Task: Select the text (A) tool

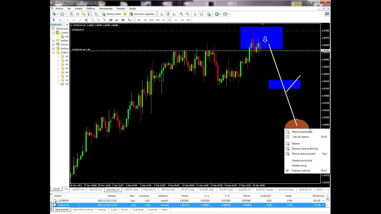Action: click(x=99, y=20)
